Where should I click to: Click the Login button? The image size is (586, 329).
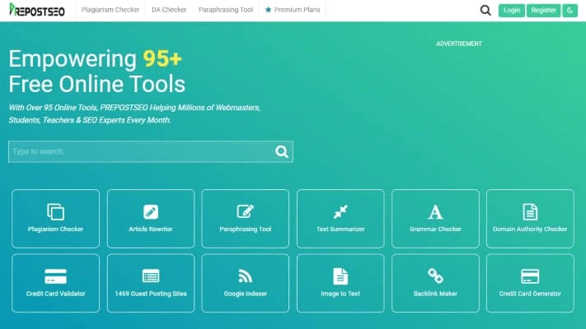point(512,10)
